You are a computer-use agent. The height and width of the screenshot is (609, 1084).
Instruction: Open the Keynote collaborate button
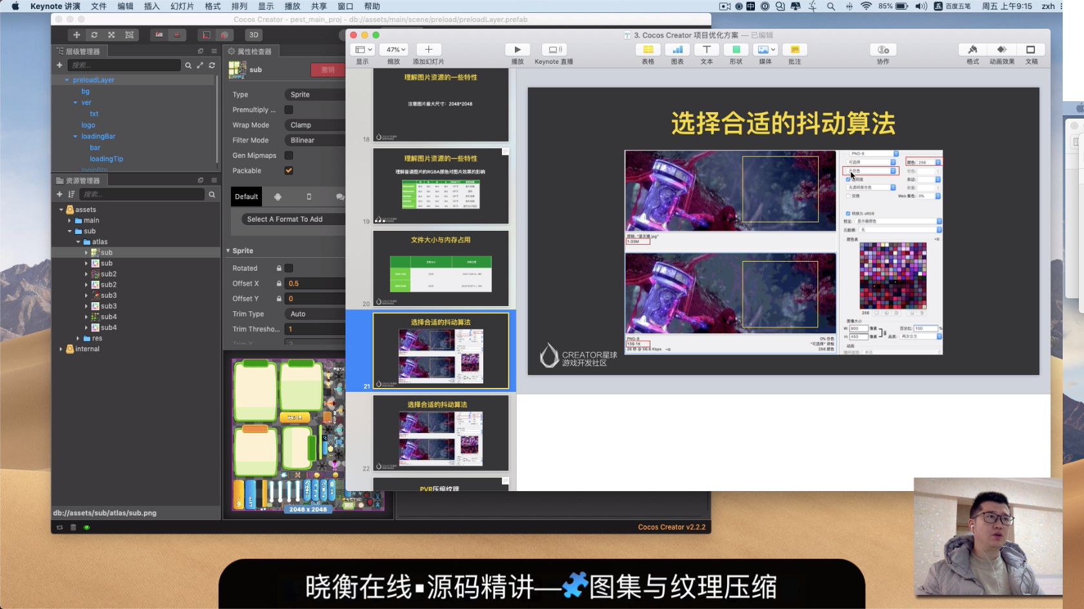883,50
